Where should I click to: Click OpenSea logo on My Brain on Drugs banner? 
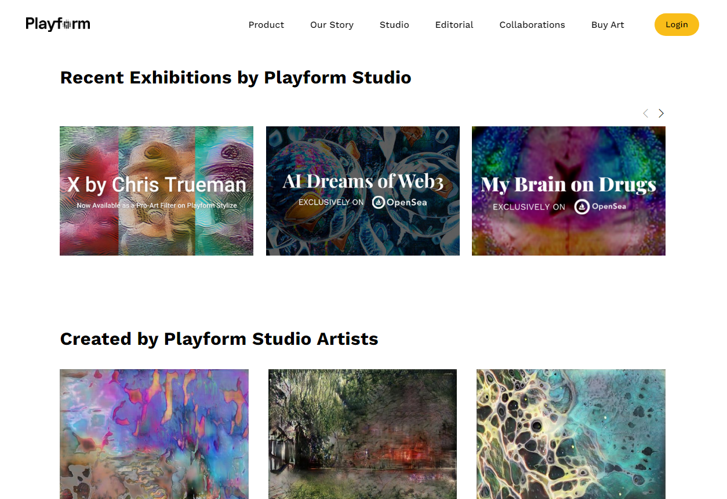pos(600,207)
